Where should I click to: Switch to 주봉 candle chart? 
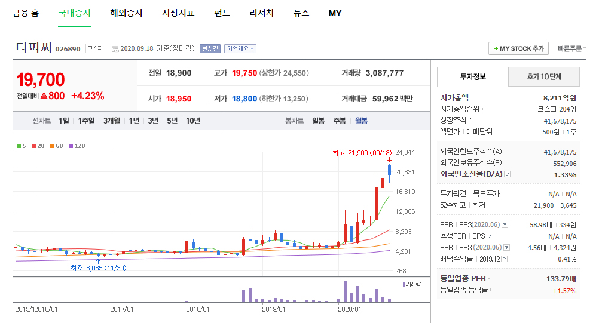point(339,121)
